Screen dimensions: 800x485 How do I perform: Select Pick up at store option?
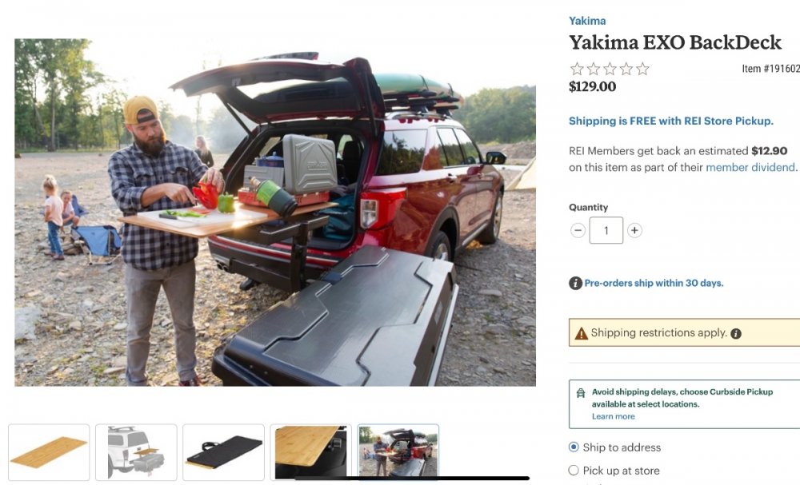point(574,470)
